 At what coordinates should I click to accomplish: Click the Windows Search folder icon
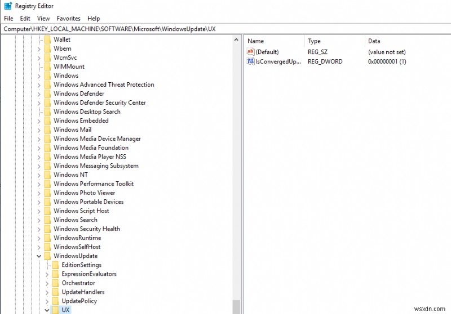point(47,219)
